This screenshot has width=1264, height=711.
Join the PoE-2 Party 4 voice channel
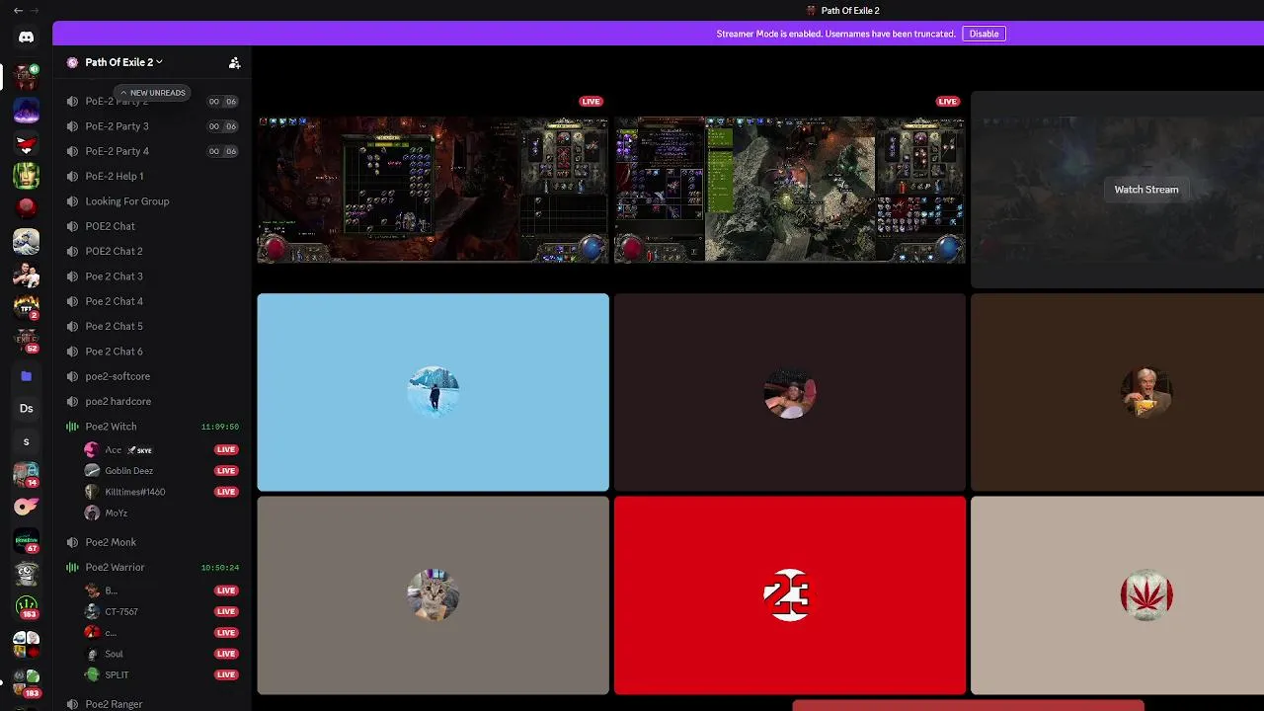pyautogui.click(x=153, y=151)
